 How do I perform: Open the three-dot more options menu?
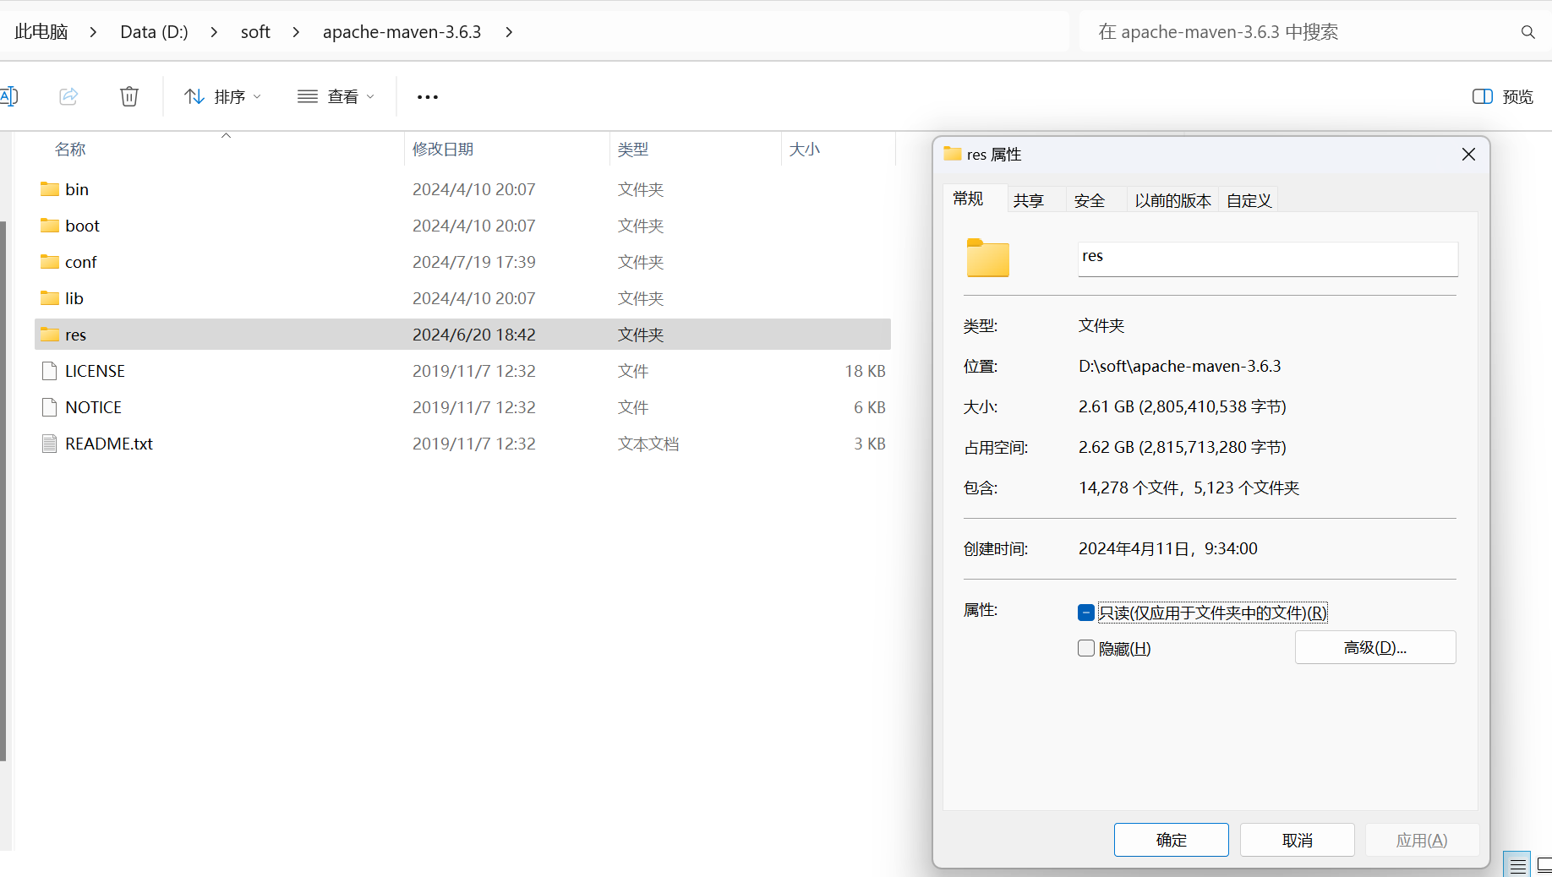pyautogui.click(x=428, y=97)
